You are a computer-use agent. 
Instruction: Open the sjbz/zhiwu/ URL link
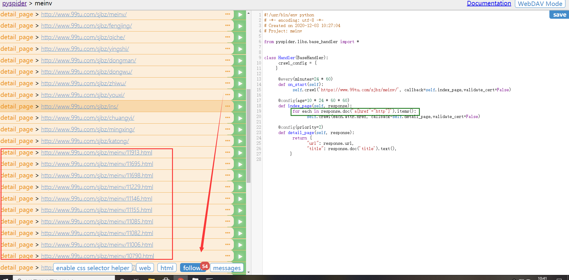tap(83, 83)
